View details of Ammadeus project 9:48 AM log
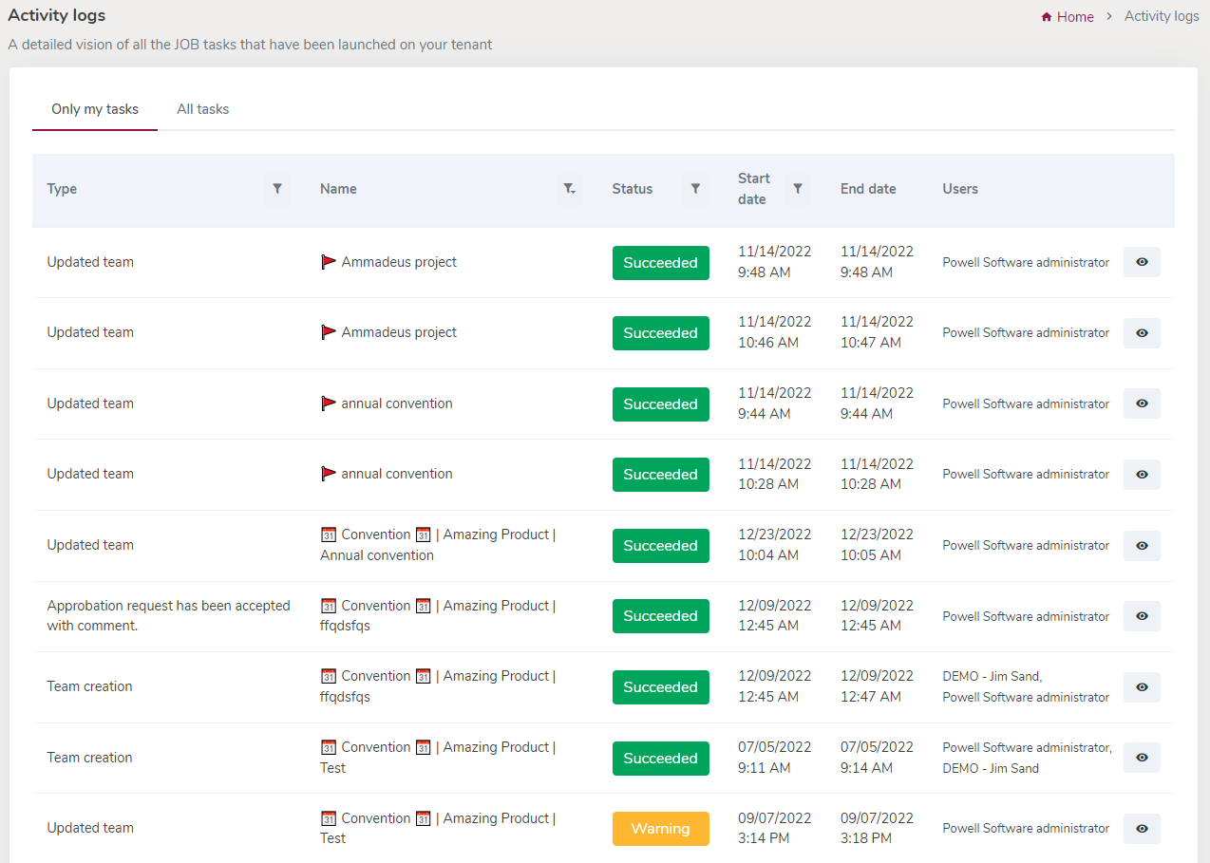The height and width of the screenshot is (863, 1210). [x=1142, y=262]
